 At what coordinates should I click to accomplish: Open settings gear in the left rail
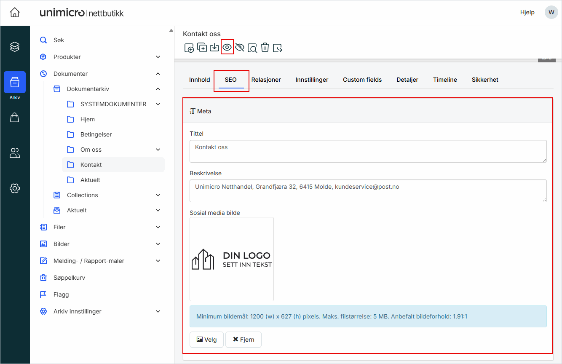click(x=15, y=188)
